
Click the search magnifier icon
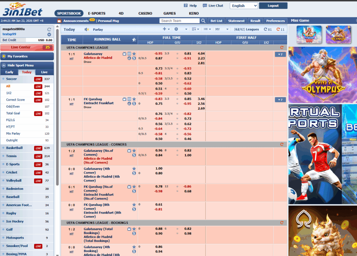203,21
